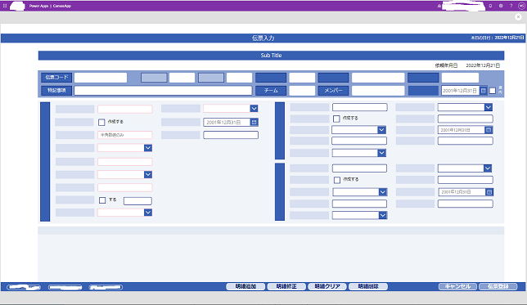Open calendar icon in upper-right panel date
The image size is (527, 305).
tap(489, 130)
